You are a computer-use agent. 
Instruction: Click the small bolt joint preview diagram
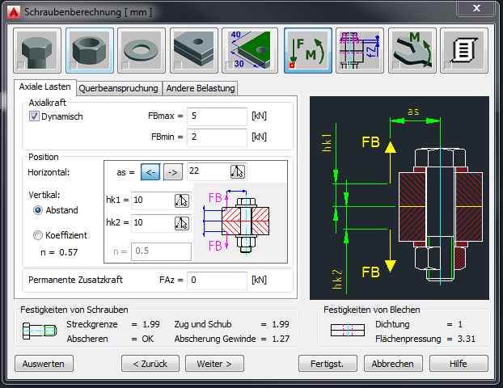[239, 223]
